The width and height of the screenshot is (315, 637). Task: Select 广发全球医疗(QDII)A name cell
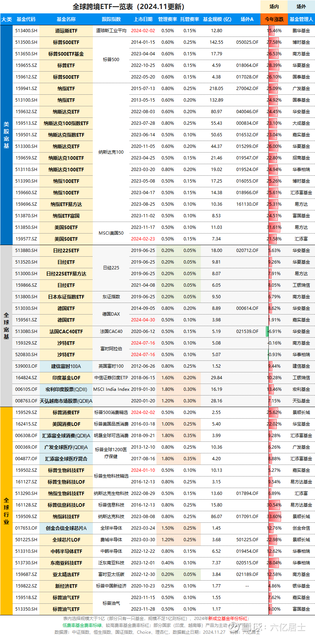(x=66, y=447)
